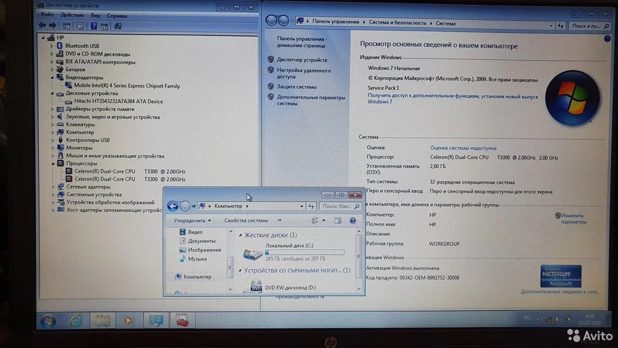Click the search field in the System window
Image resolution: width=618 pixels, height=348 pixels.
590,26
